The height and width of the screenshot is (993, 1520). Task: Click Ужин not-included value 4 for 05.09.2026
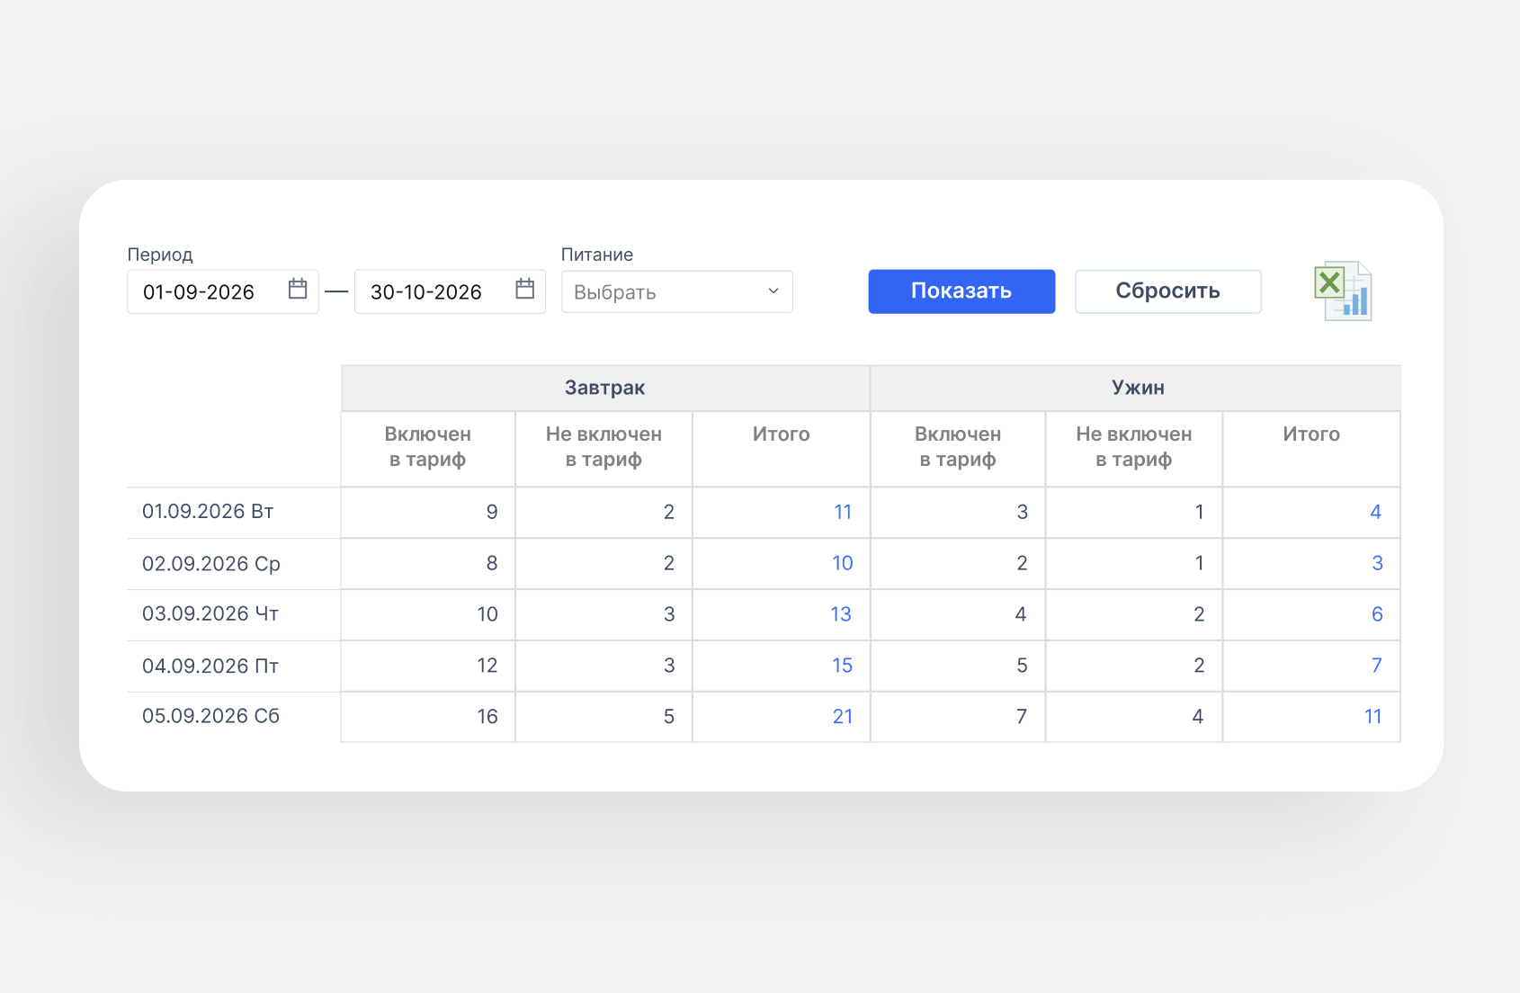(1198, 717)
